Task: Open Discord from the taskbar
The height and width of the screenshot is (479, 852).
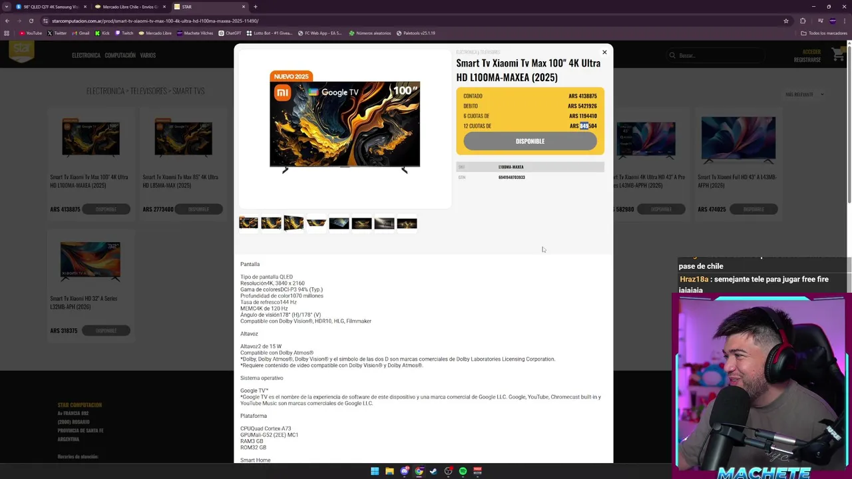Action: 404,471
